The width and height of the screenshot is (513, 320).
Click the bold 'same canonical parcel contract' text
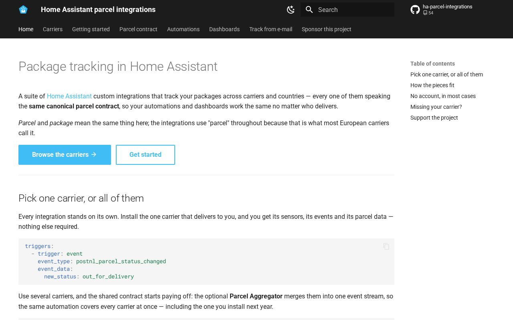click(x=74, y=106)
